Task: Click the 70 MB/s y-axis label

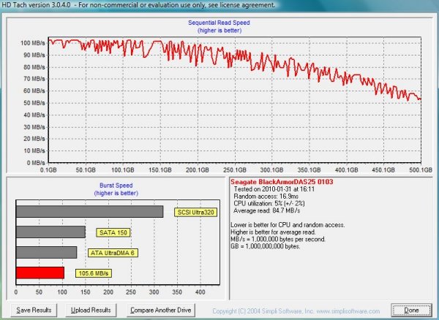Action: [34, 79]
